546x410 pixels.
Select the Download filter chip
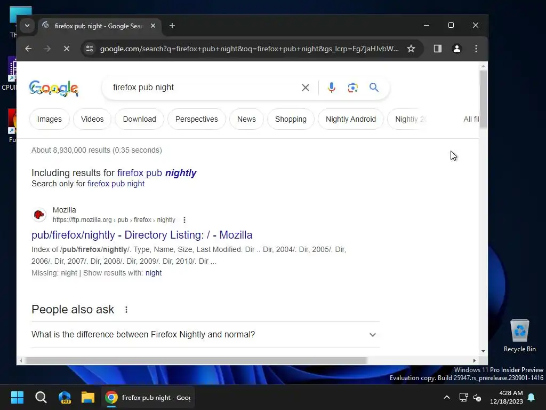coord(139,119)
